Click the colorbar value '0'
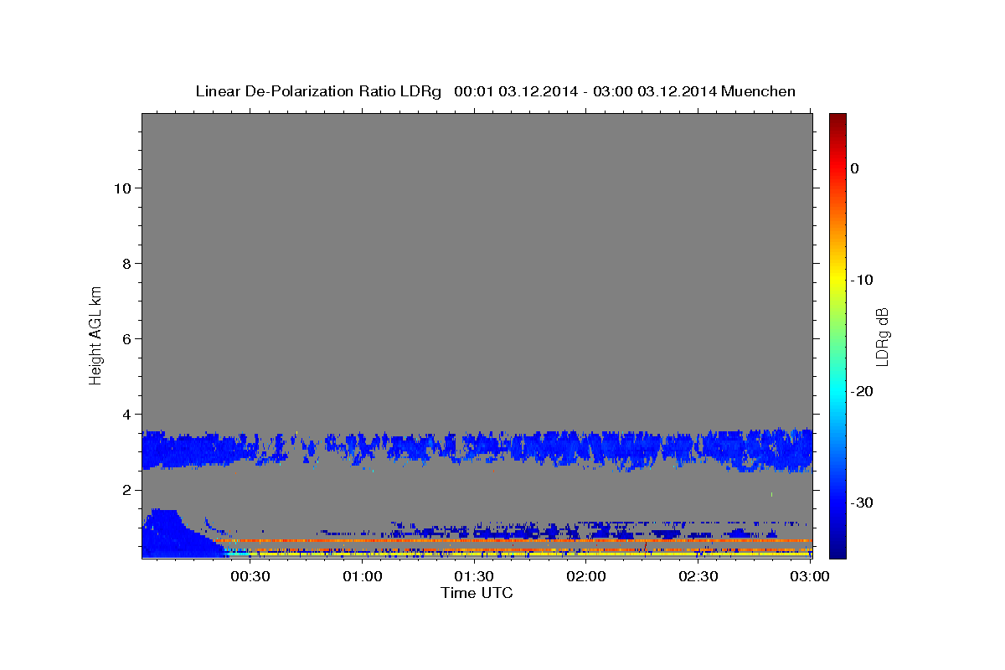1005x670 pixels. [854, 168]
